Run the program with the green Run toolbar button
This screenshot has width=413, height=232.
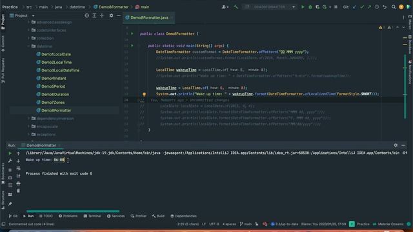click(x=303, y=7)
